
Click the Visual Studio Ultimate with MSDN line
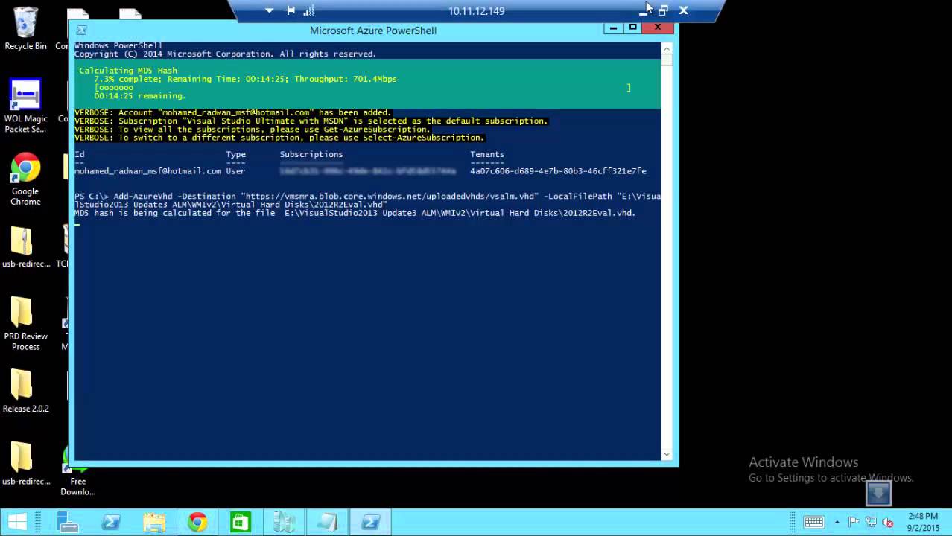(311, 121)
